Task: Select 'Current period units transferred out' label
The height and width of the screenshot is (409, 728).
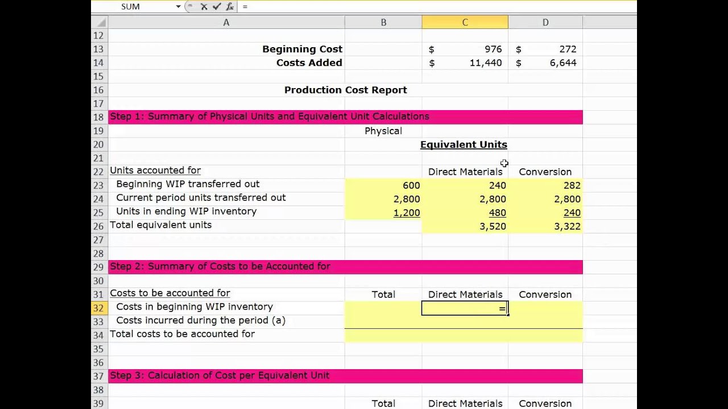Action: [x=201, y=198]
